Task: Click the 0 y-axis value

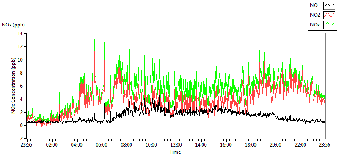Action: coord(22,126)
